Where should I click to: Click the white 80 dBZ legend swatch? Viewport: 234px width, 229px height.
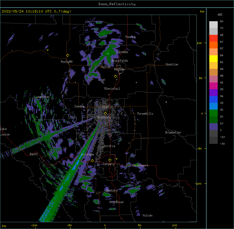pyautogui.click(x=213, y=25)
